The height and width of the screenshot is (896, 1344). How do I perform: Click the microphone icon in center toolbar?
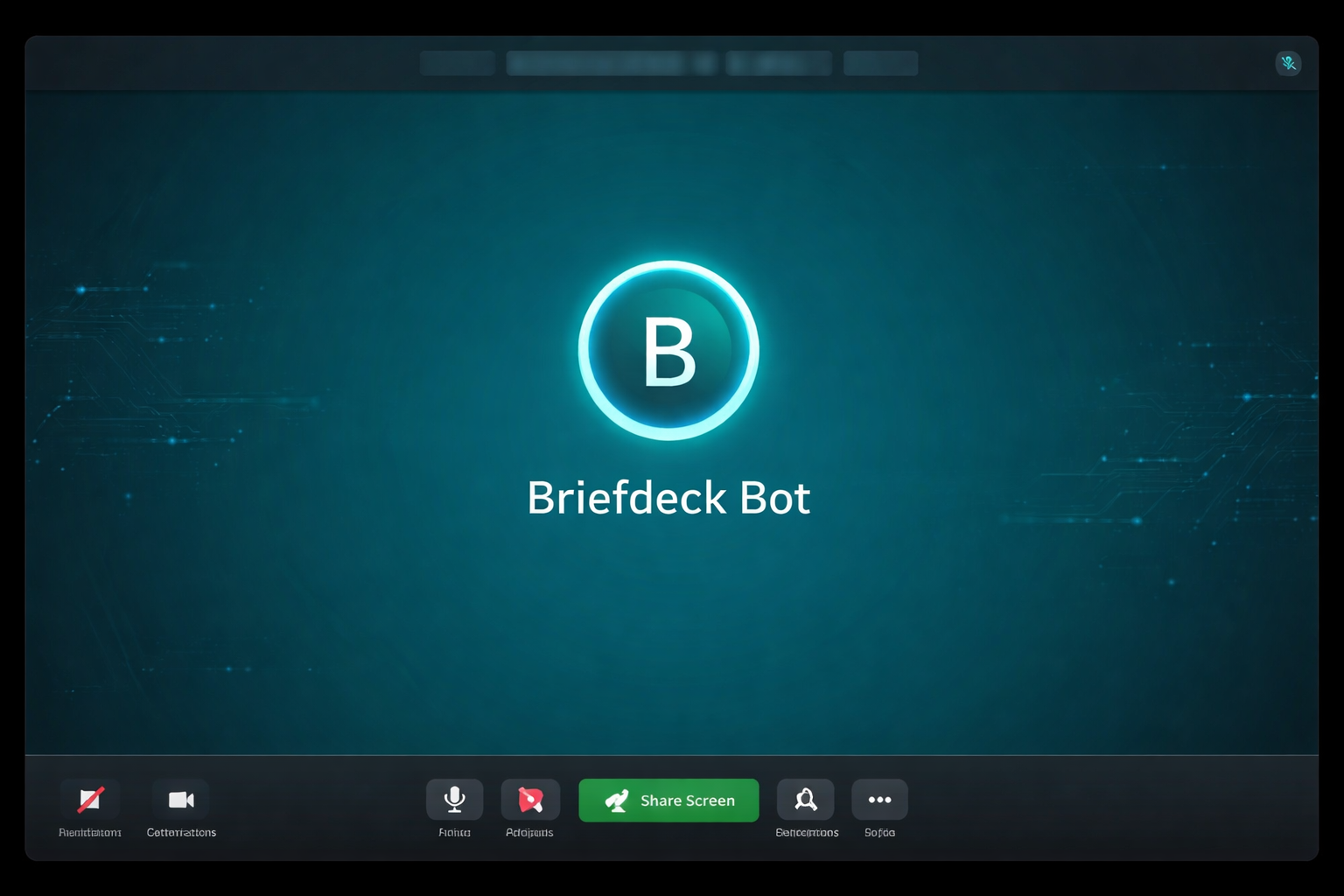454,799
